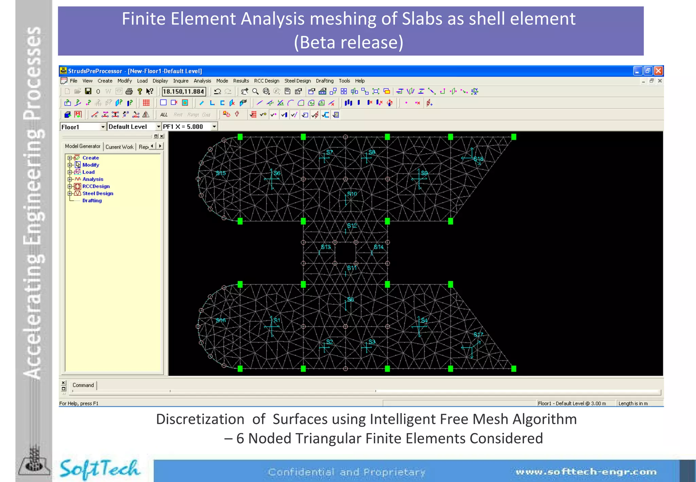Click the zoom extents icon with green arrows
This screenshot has width=696, height=482.
click(376, 91)
